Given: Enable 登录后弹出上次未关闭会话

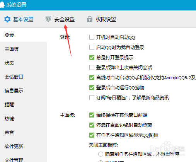Looking at the screenshot, I should (x=92, y=68).
